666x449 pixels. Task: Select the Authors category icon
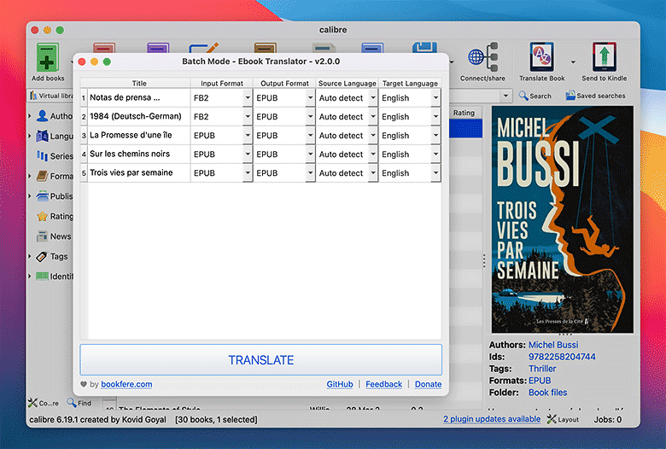(x=42, y=115)
